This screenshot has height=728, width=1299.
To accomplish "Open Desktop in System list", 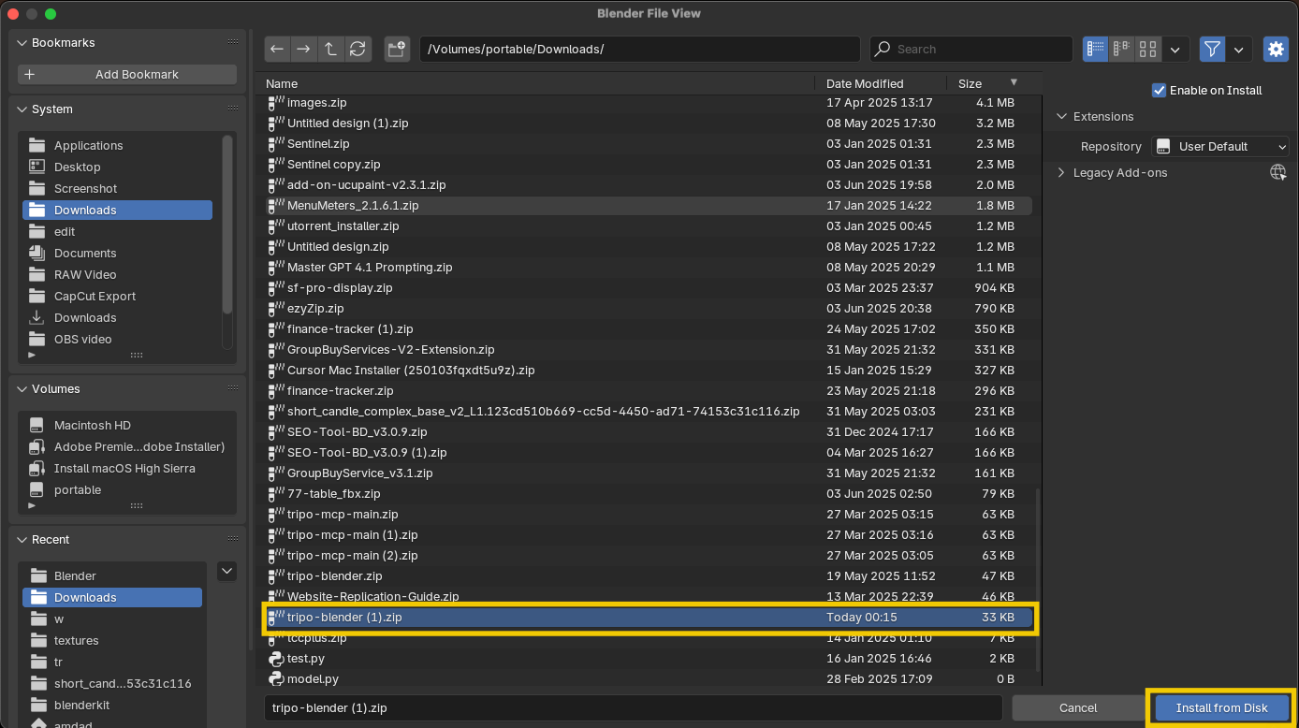I will pyautogui.click(x=117, y=167).
